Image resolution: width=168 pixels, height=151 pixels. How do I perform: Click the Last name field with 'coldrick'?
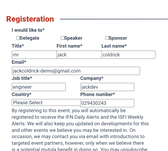click(128, 55)
